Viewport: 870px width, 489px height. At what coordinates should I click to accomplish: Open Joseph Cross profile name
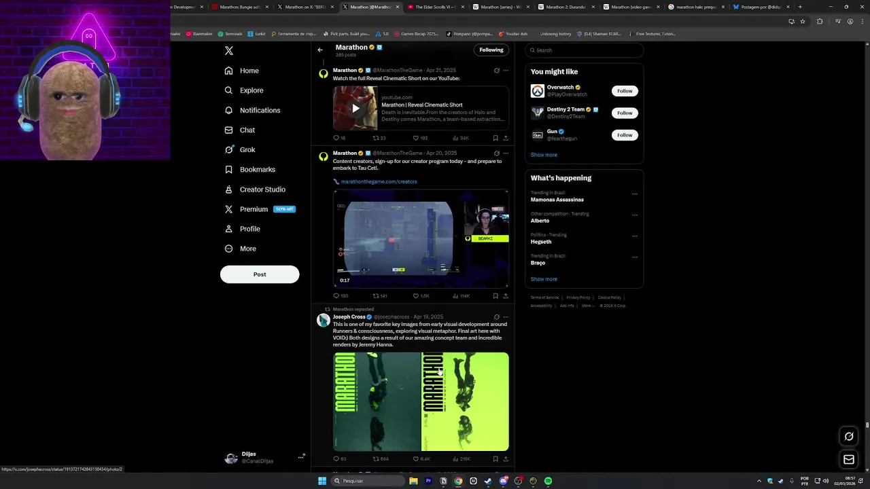[x=349, y=317]
